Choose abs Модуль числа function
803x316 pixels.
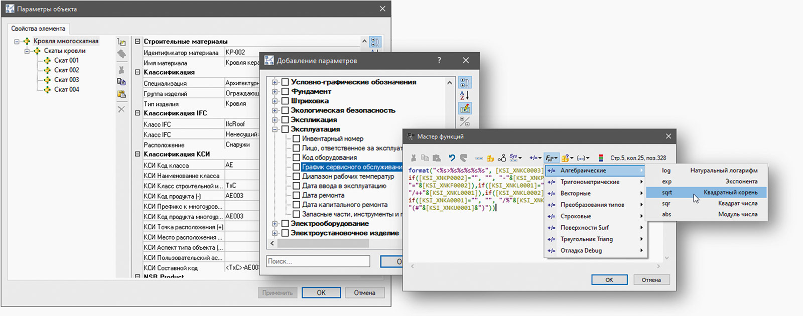pos(707,214)
